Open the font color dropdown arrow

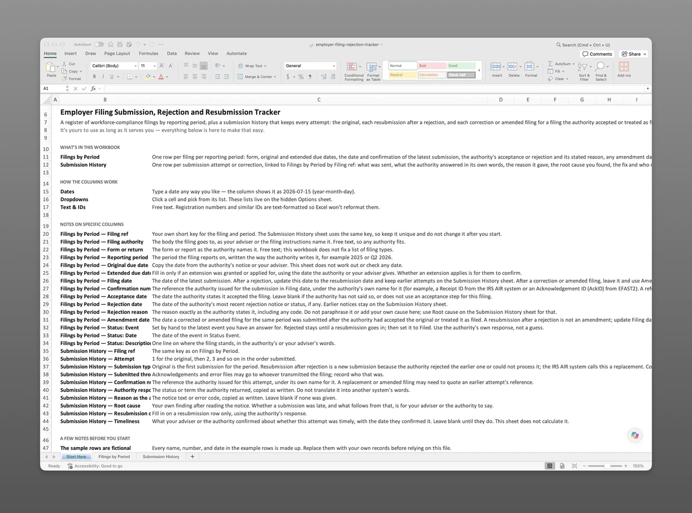coord(167,77)
